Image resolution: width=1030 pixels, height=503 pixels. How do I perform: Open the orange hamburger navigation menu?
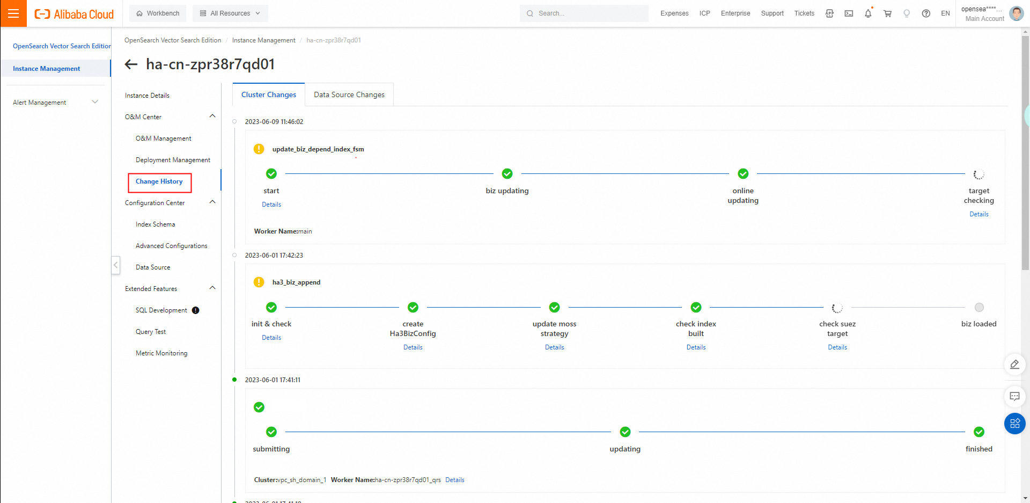click(x=13, y=13)
